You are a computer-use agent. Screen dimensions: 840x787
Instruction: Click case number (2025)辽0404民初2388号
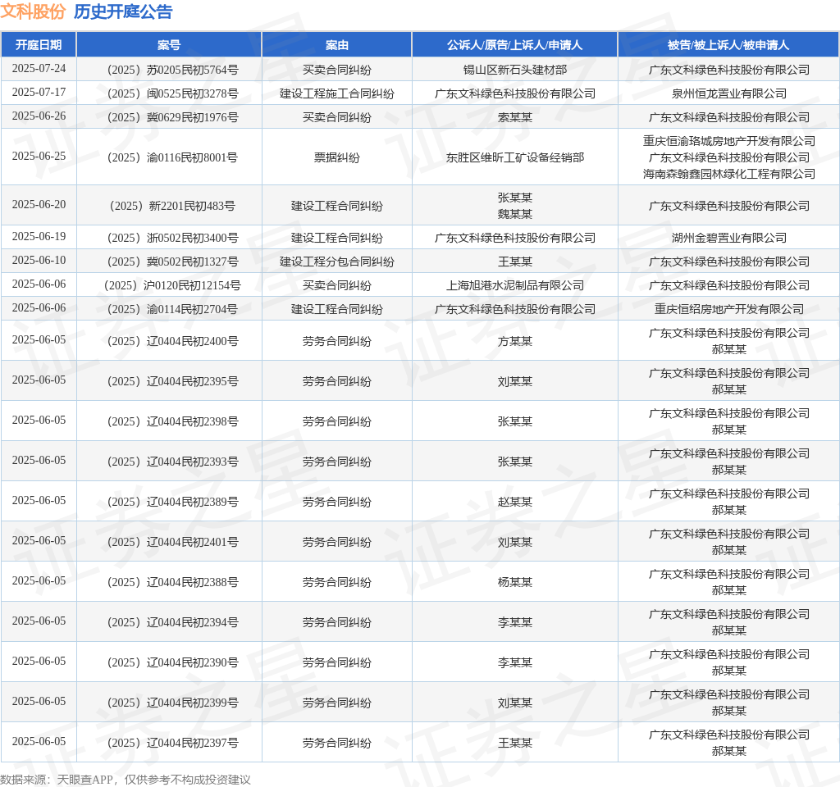point(172,582)
